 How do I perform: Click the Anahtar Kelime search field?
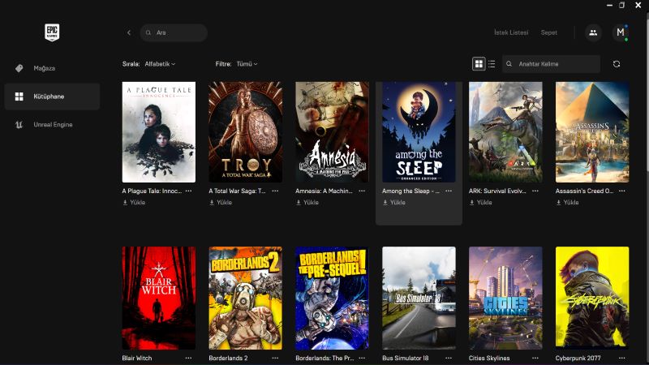pos(551,64)
